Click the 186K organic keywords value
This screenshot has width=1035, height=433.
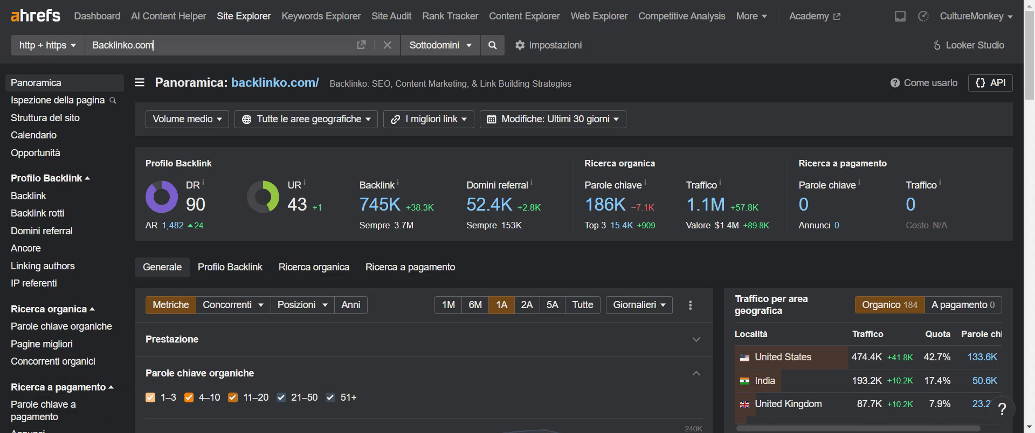pyautogui.click(x=605, y=205)
